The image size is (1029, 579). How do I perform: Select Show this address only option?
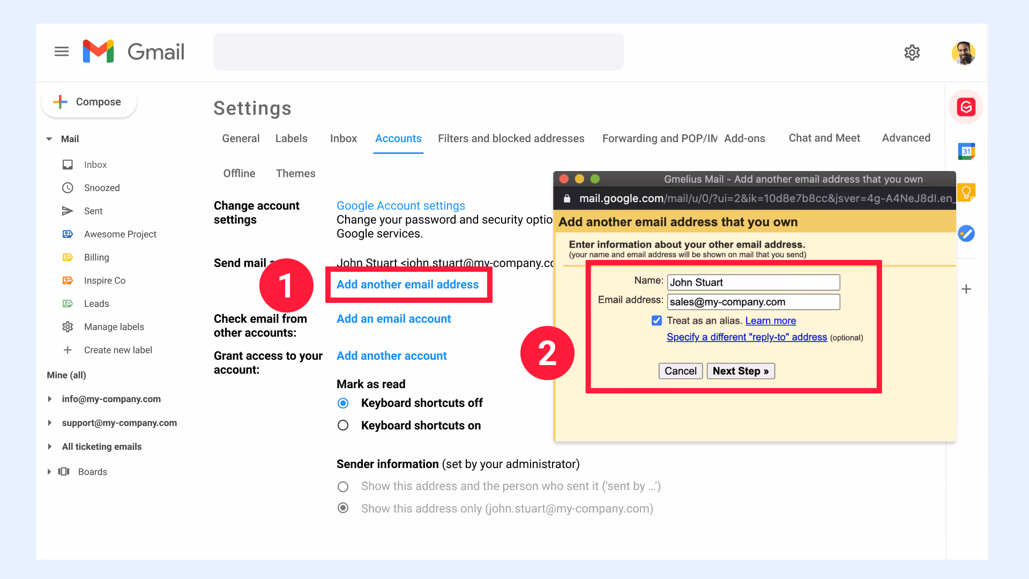tap(343, 508)
